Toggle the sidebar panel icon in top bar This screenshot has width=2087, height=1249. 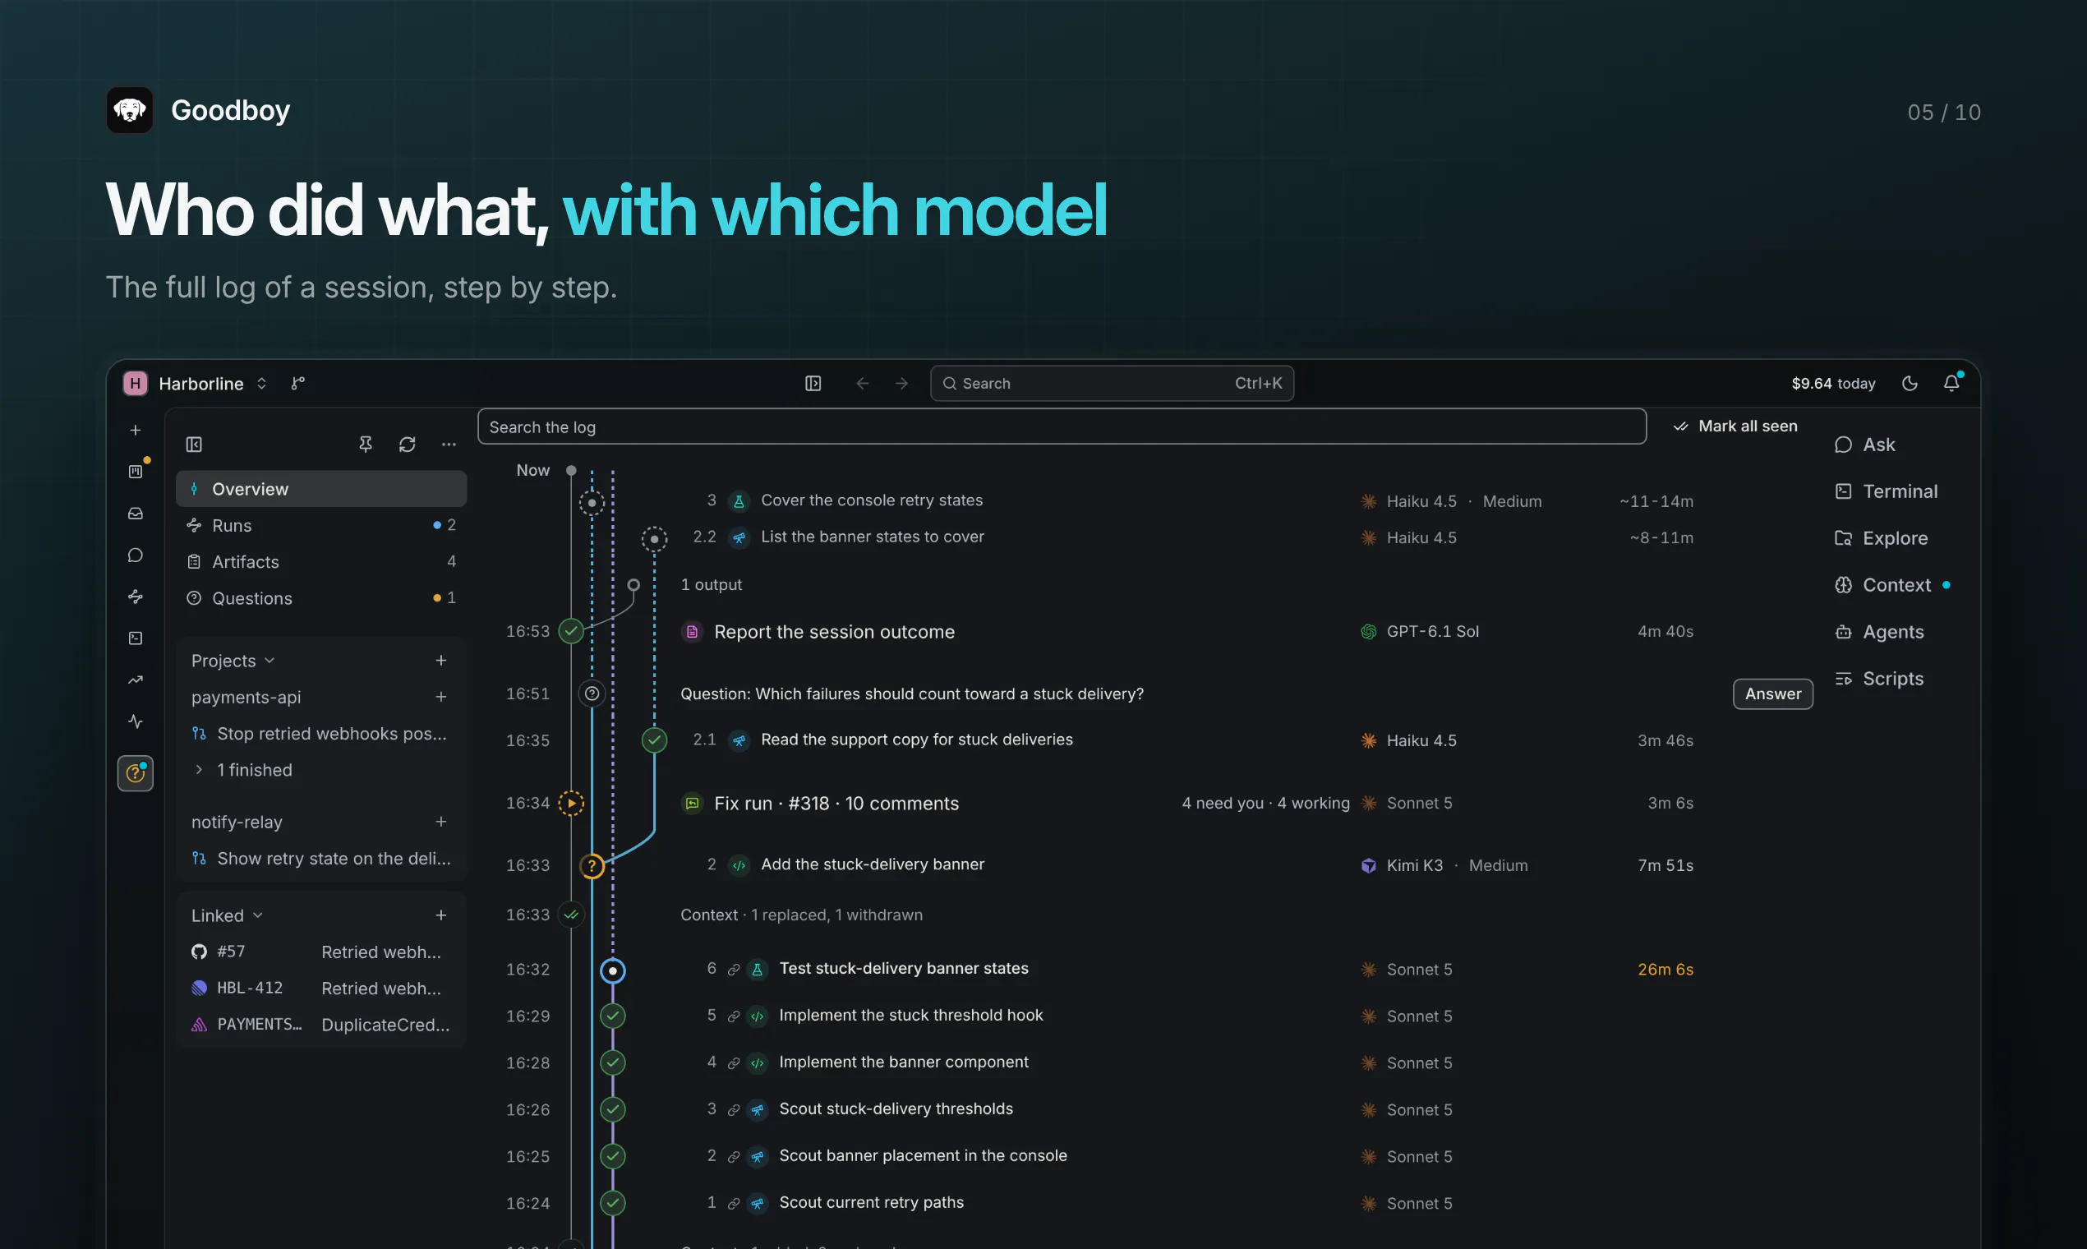coord(813,384)
